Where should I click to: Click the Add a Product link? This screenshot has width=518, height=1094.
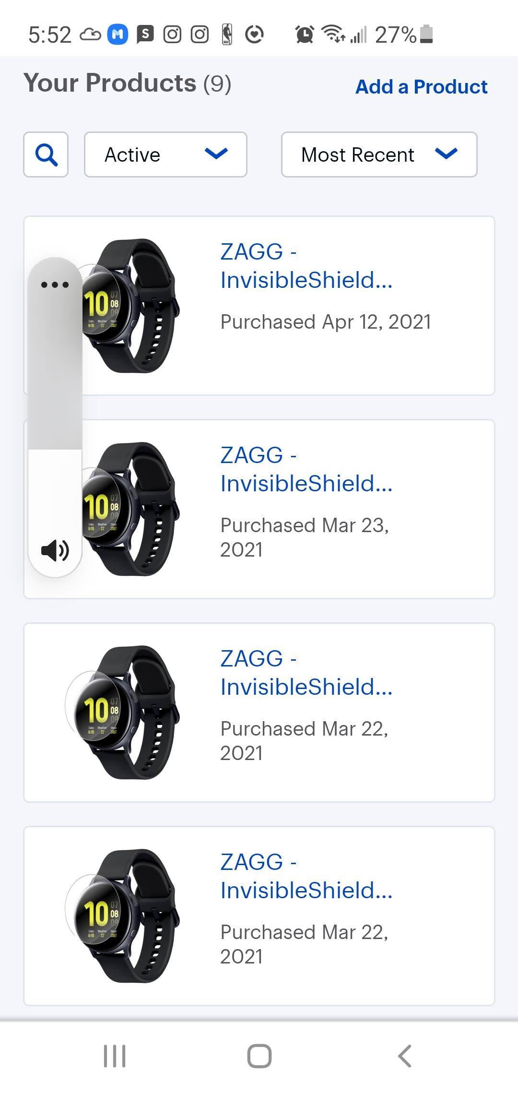421,87
